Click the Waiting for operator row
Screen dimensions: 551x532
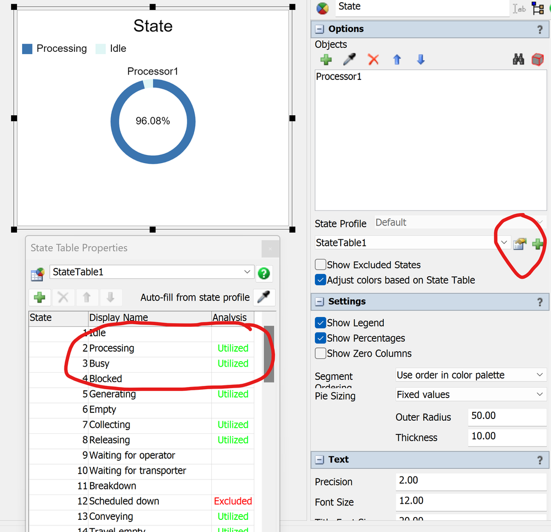tap(141, 455)
